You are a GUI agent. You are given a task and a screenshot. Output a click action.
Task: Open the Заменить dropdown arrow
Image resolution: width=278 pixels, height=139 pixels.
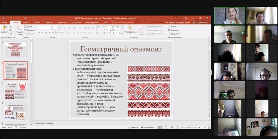(181, 30)
